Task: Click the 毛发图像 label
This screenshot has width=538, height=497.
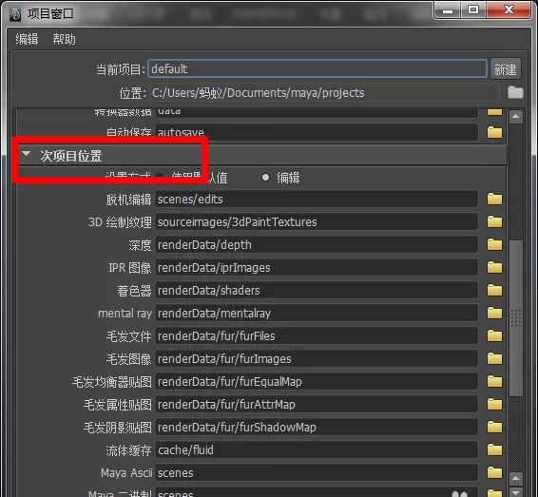Action: click(x=128, y=359)
